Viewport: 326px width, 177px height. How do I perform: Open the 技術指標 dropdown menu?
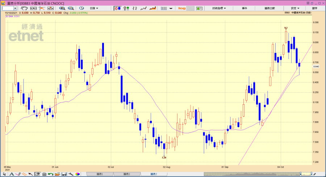219,8
